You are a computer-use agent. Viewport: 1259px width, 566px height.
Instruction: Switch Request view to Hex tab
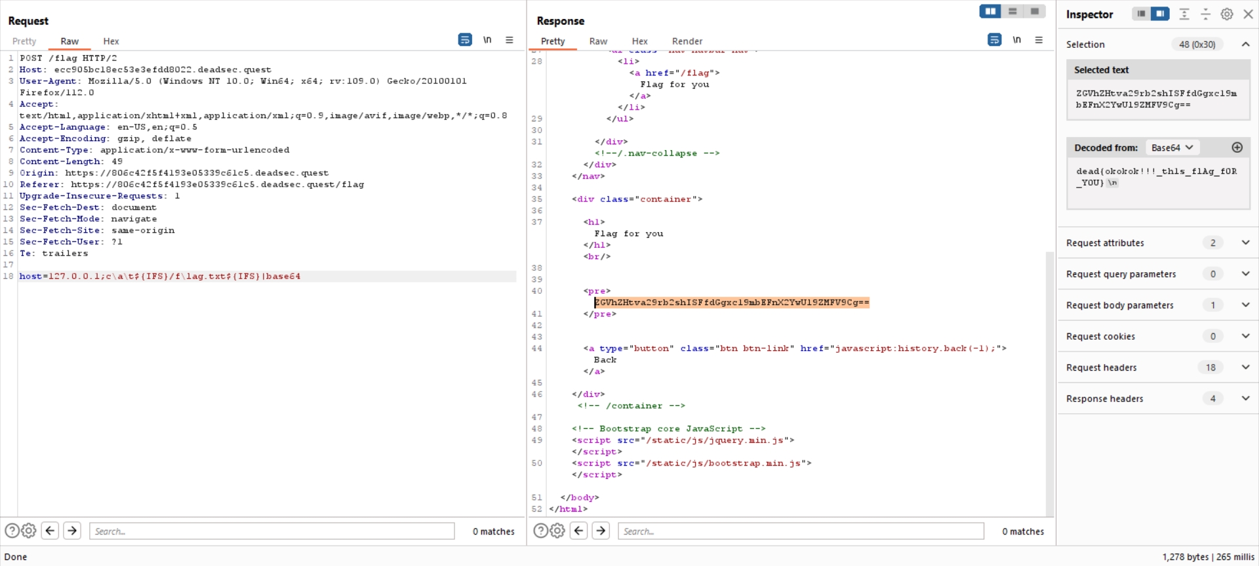pos(111,41)
